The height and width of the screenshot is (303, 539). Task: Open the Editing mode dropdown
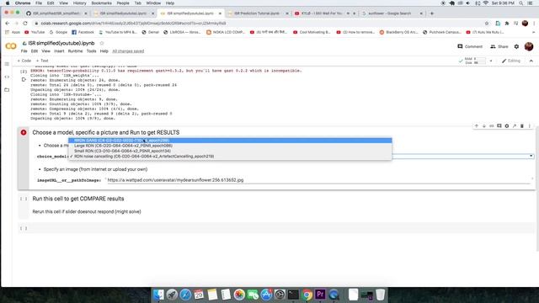point(511,61)
